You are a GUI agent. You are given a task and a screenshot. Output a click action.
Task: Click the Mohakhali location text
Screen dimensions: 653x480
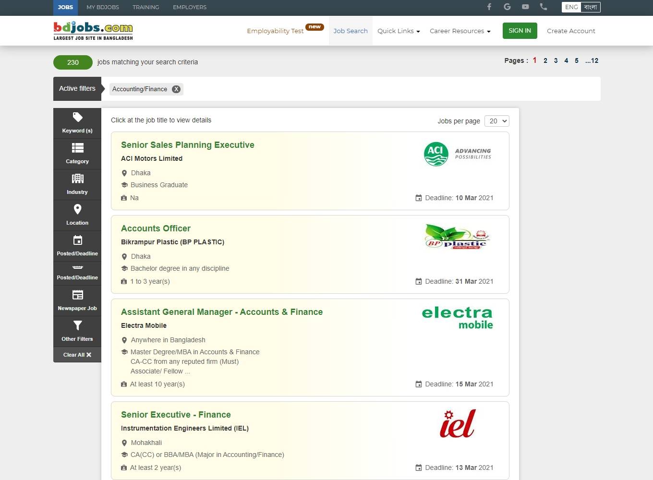click(x=146, y=443)
